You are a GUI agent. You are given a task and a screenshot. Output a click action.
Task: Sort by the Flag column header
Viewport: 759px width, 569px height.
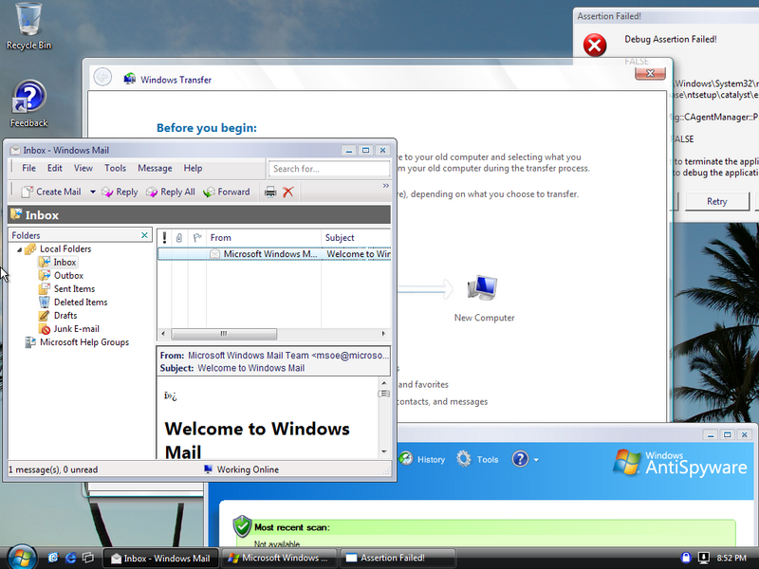point(197,238)
